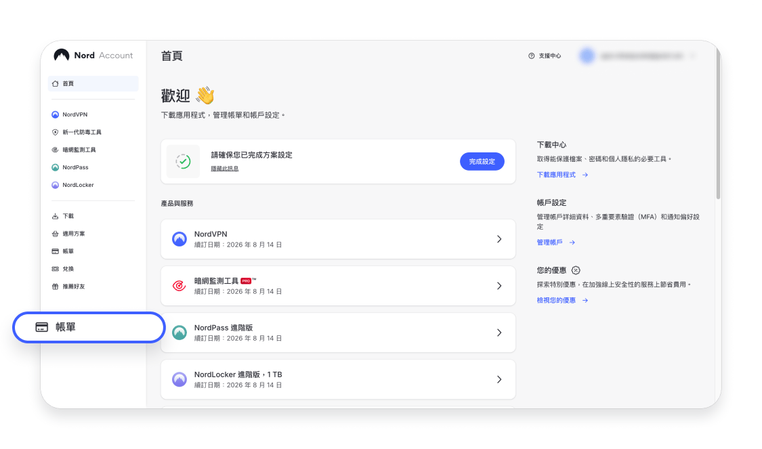Open the account dropdown arrow in the header
This screenshot has height=449, width=762.
(x=693, y=56)
